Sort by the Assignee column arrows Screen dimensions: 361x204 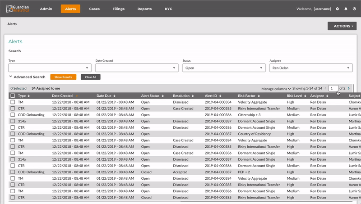327,96
